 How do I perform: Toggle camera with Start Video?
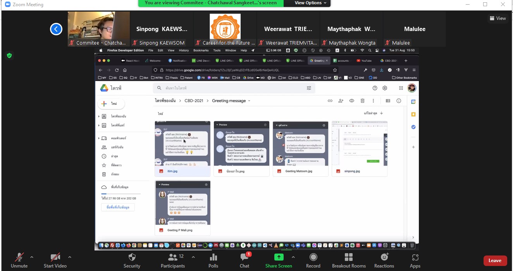tap(55, 257)
